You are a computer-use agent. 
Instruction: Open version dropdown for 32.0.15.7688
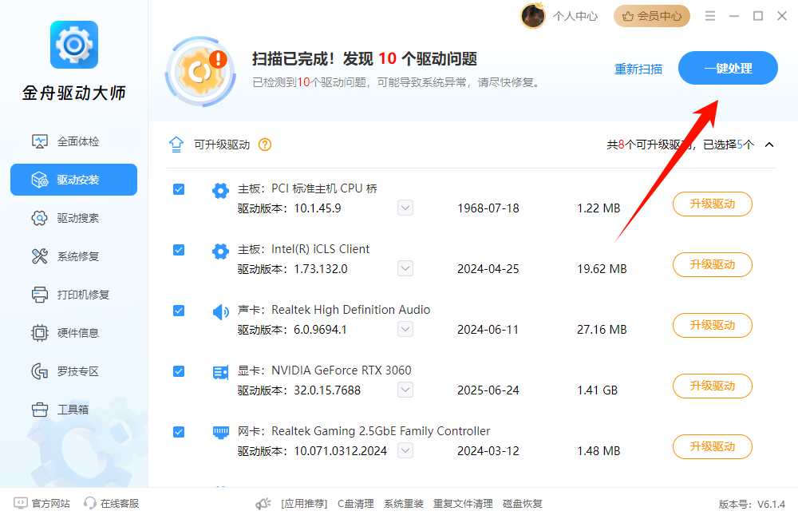tap(405, 390)
